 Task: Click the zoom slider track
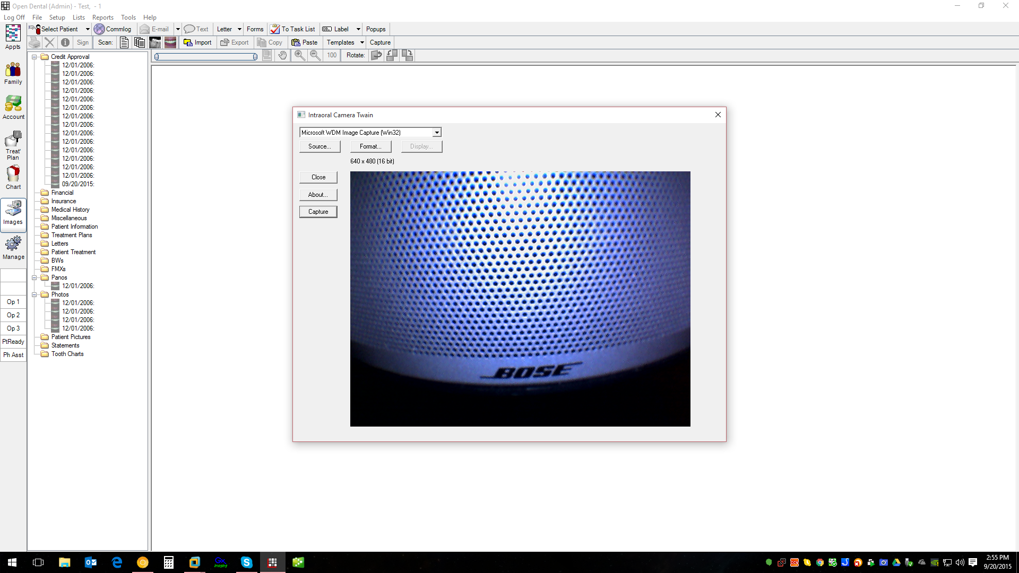tap(206, 57)
